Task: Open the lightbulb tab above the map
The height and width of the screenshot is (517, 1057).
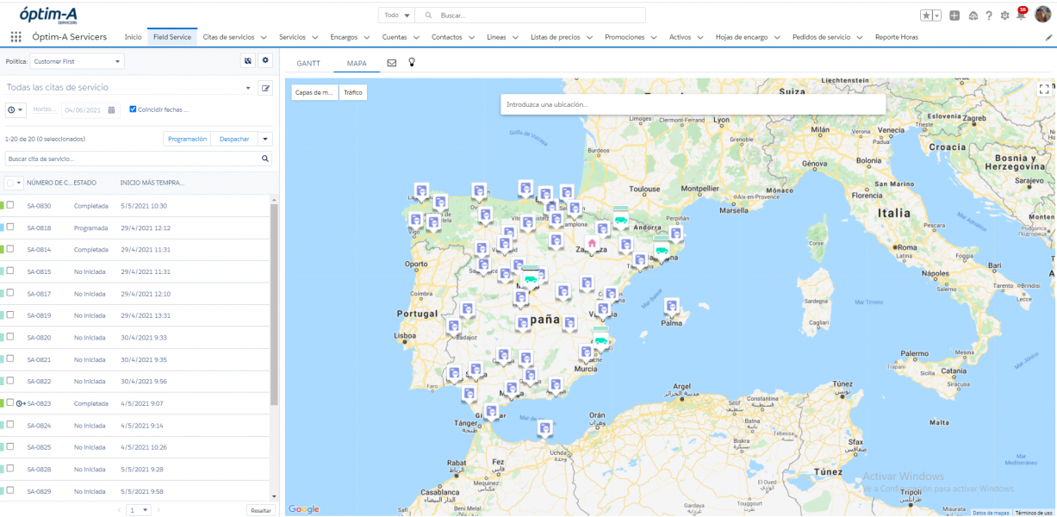Action: pyautogui.click(x=412, y=62)
